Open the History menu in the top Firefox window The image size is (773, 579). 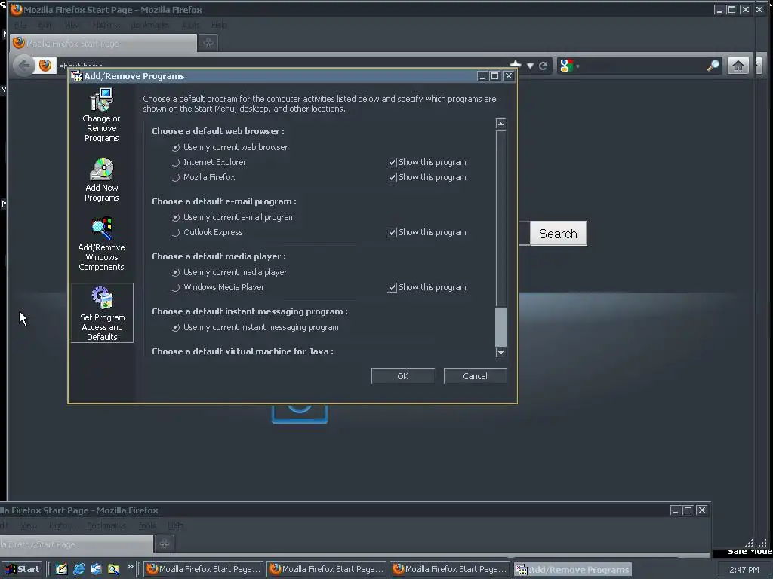click(104, 25)
